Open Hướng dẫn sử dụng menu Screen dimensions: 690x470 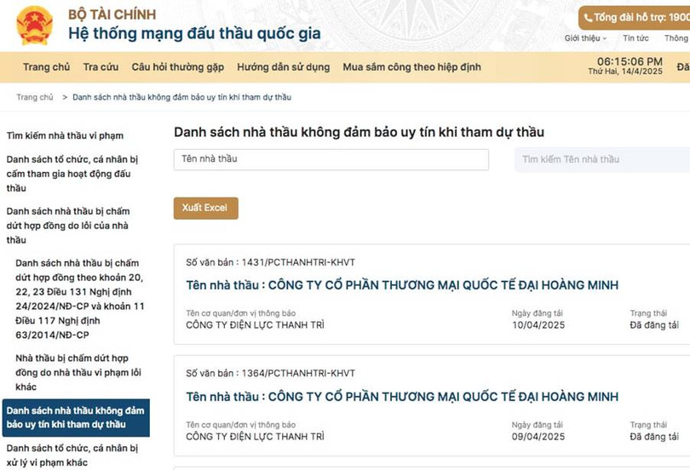point(283,67)
